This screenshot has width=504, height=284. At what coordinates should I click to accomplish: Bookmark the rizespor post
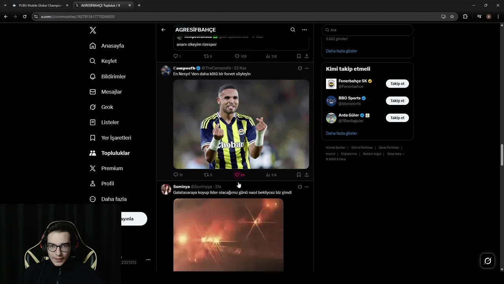299,56
